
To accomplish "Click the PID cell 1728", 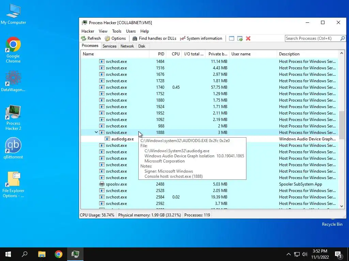I will click(x=160, y=81).
